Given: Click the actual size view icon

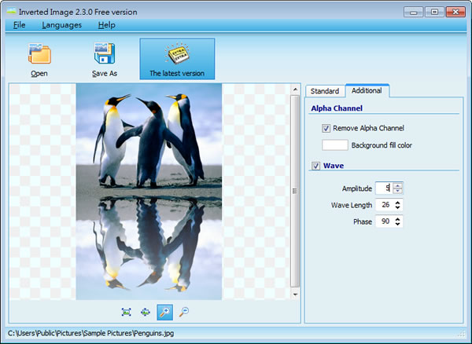Looking at the screenshot, I should [x=146, y=312].
